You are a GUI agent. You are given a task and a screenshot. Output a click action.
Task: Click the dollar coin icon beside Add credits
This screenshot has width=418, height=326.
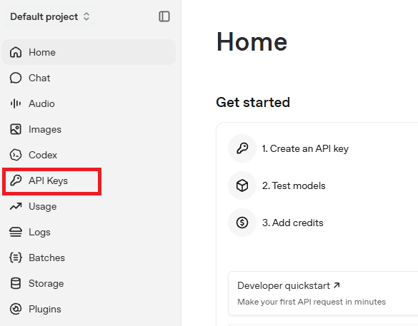coord(242,223)
